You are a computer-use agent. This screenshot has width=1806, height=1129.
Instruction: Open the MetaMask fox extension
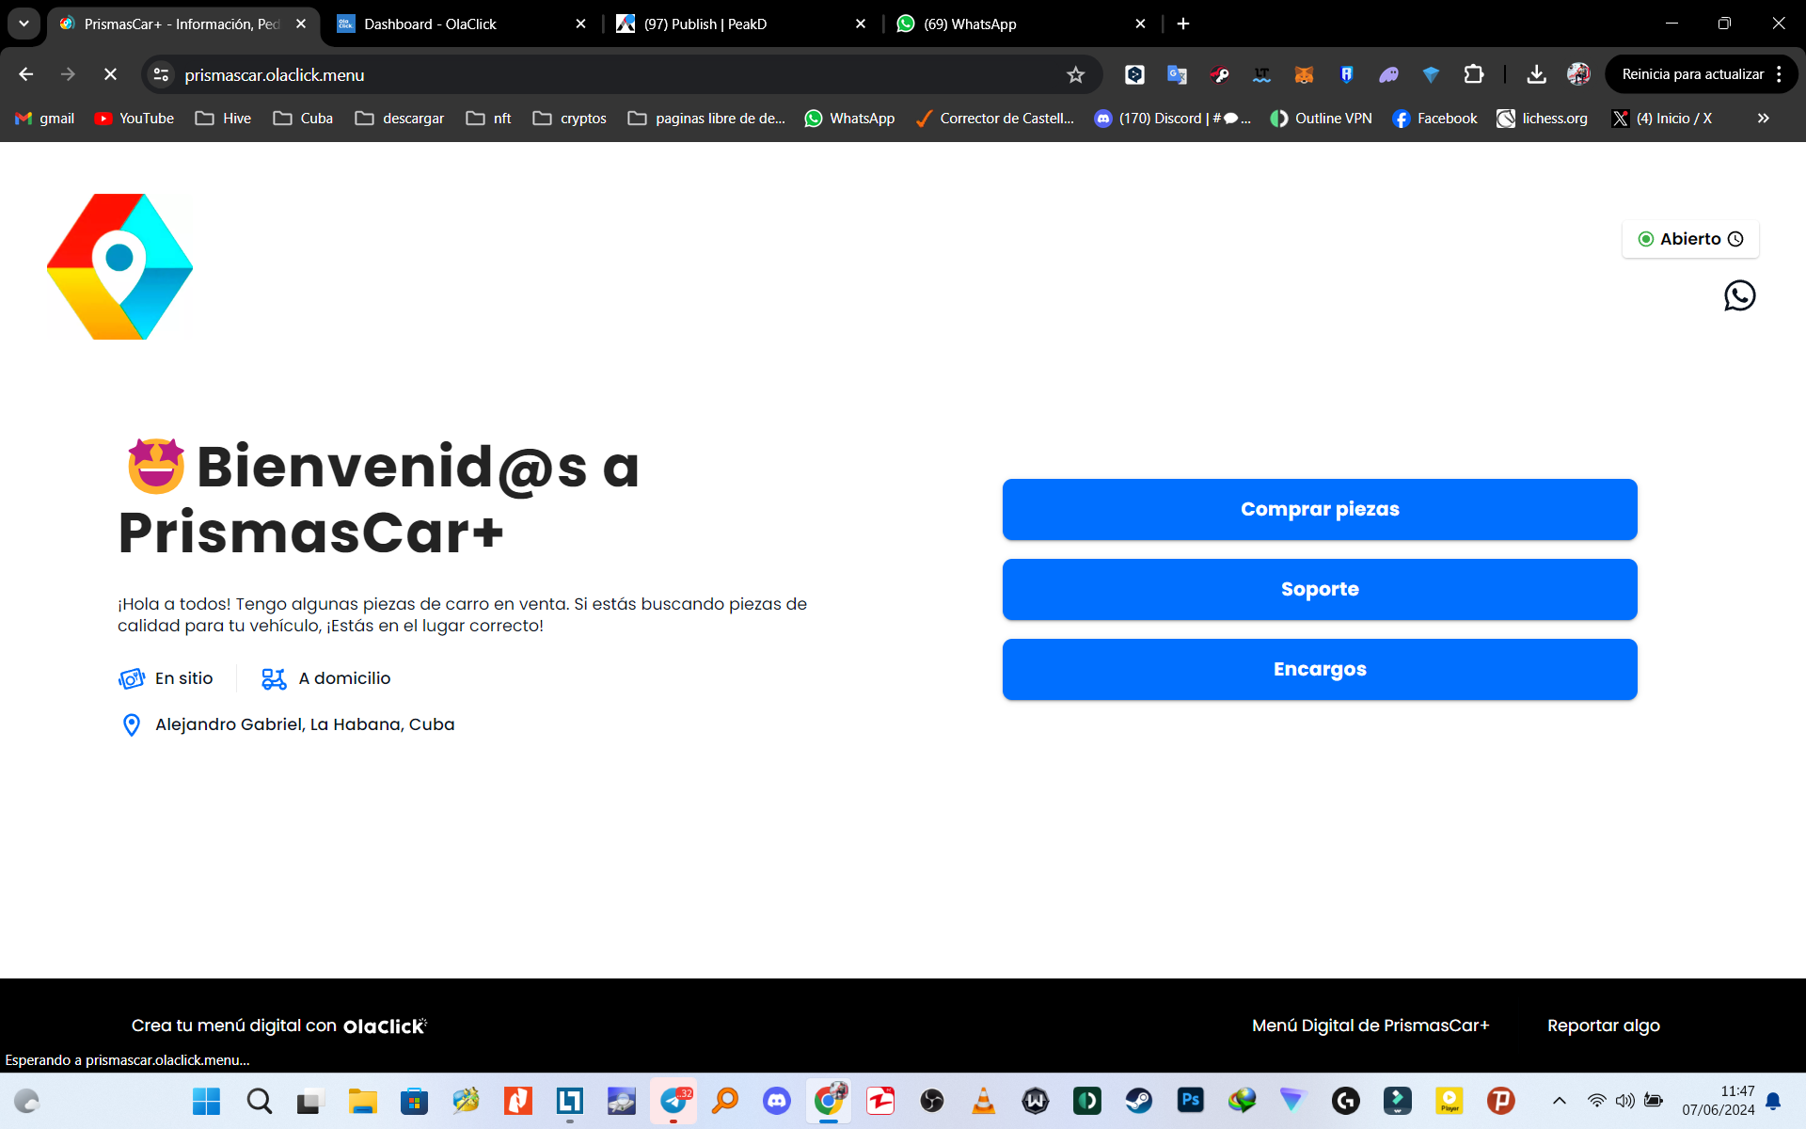tap(1304, 74)
